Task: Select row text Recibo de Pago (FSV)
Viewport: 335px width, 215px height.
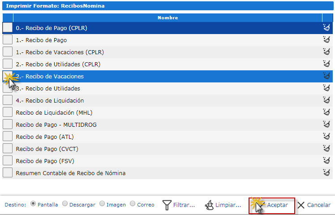Action: coord(45,161)
